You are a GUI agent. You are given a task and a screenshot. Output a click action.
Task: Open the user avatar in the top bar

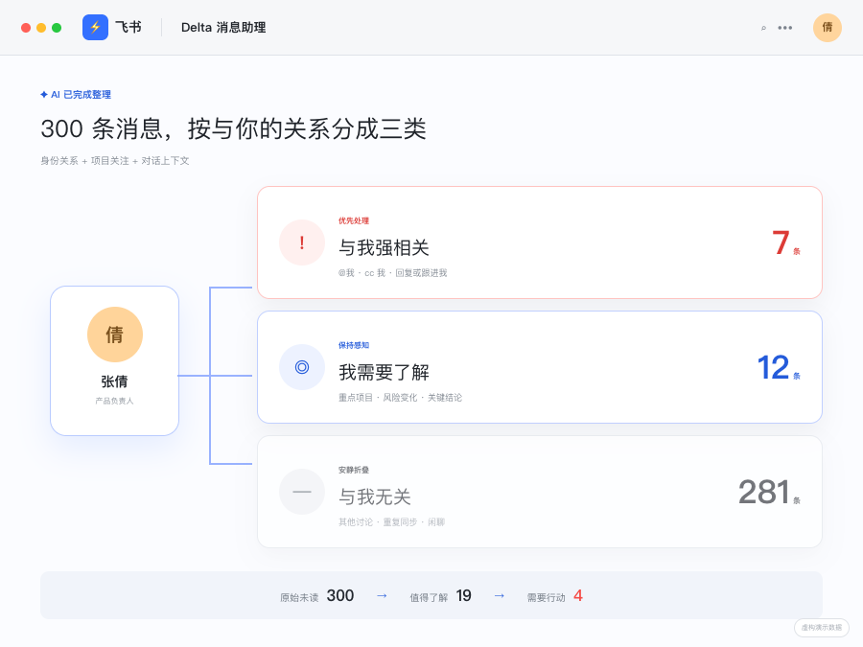pyautogui.click(x=828, y=28)
